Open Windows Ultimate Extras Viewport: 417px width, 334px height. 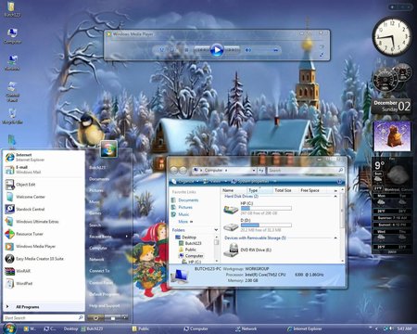44,222
